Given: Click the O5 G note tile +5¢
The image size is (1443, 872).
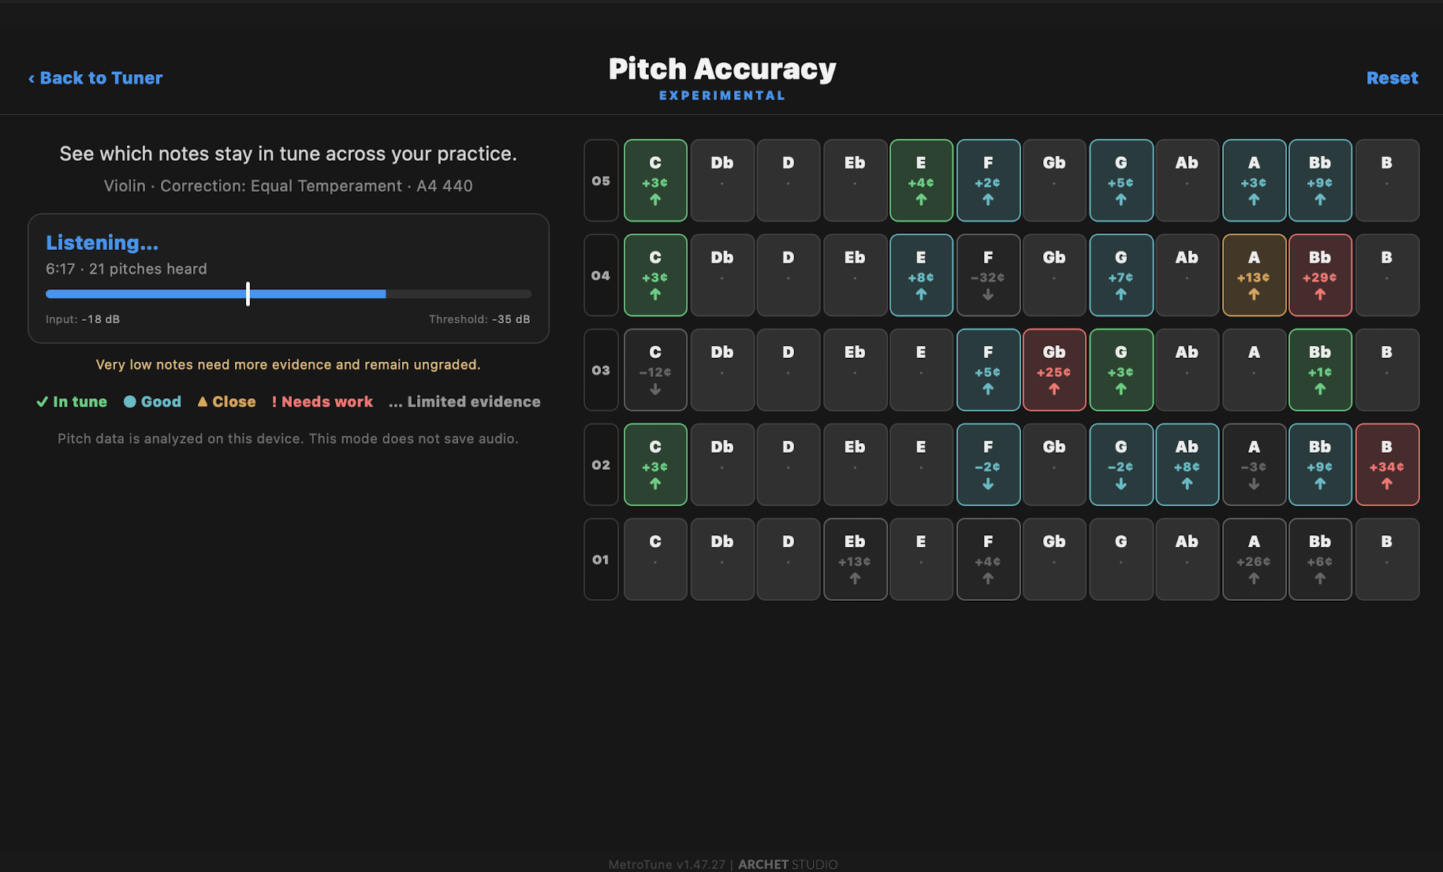Looking at the screenshot, I should pos(1120,181).
